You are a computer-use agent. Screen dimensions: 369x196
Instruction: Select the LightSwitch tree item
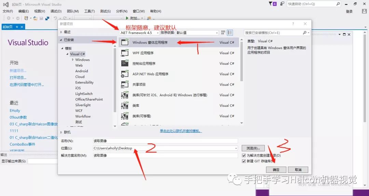[84, 94]
